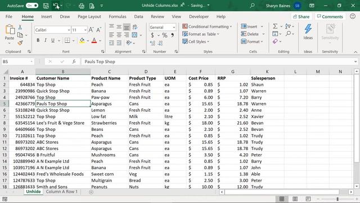Open Format as Table dropdown
360x203 pixels.
(x=201, y=34)
